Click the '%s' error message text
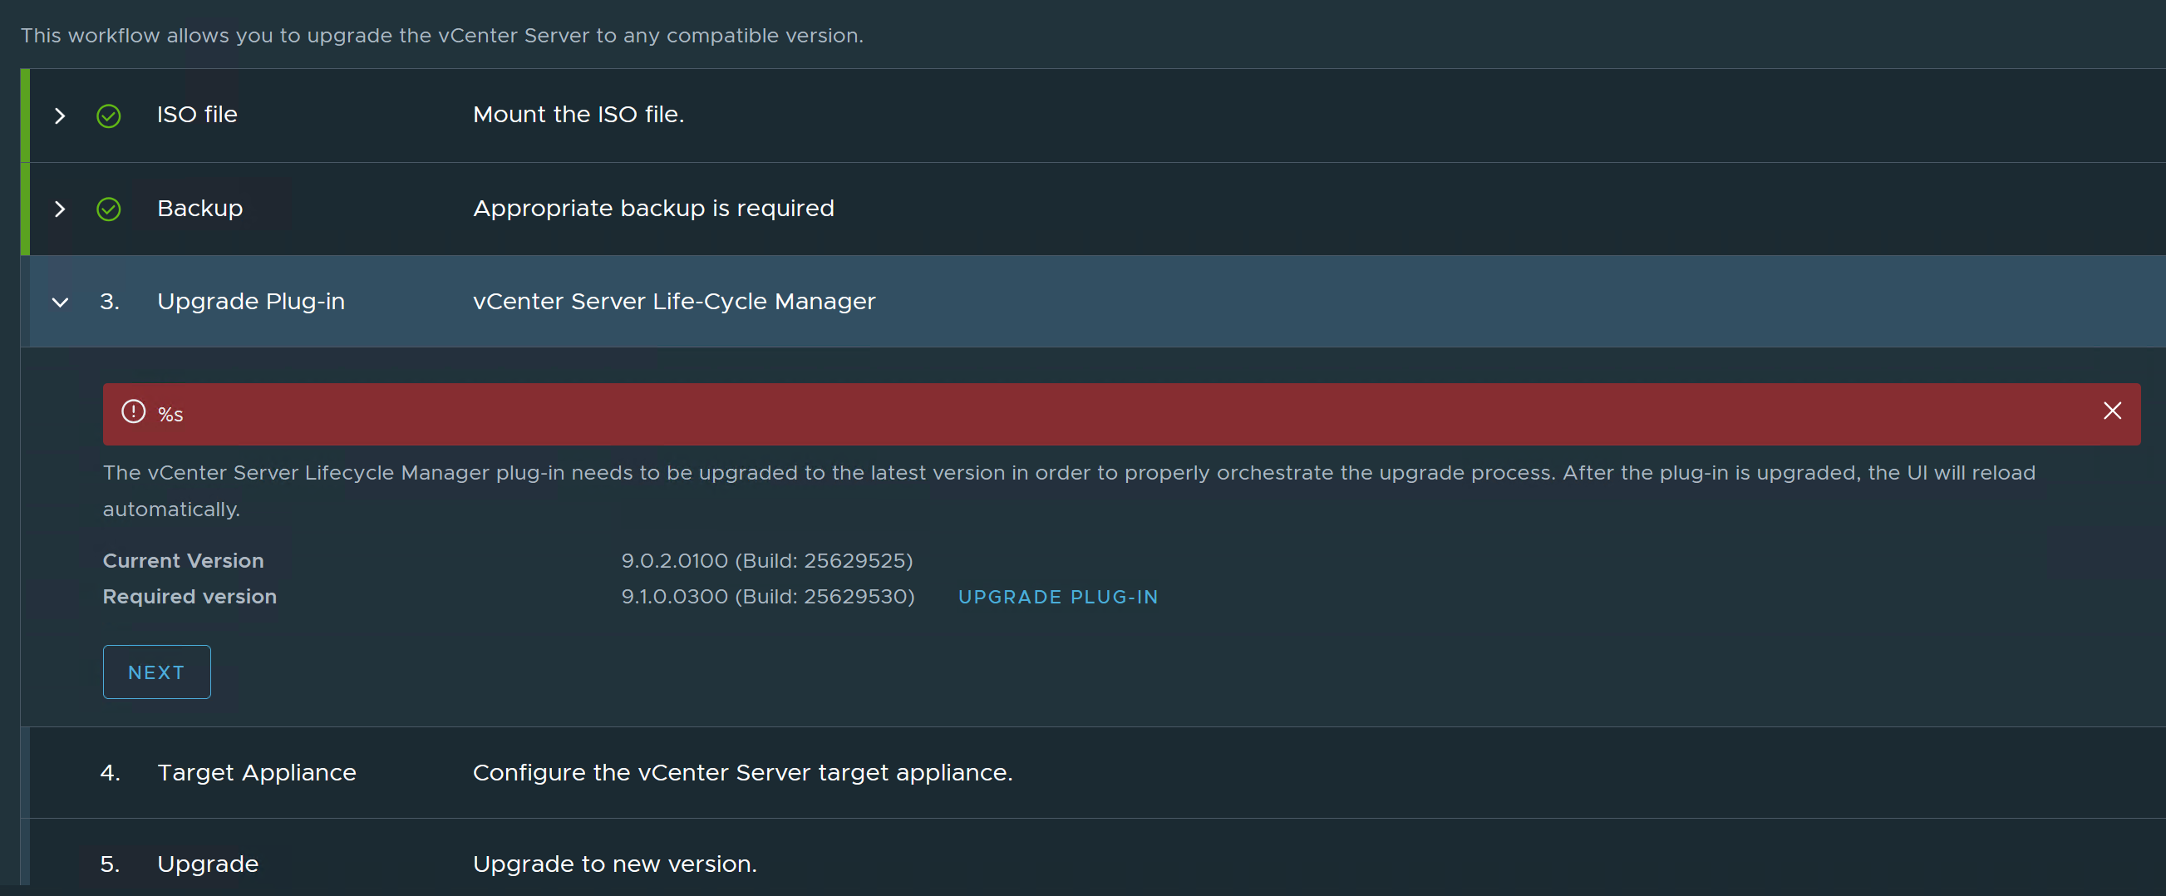The height and width of the screenshot is (896, 2166). point(170,415)
